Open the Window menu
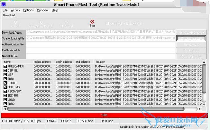The height and width of the screenshot is (130, 210). coord(42,10)
